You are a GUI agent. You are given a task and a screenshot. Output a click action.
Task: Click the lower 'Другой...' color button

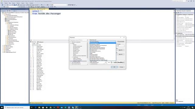[x=121, y=54]
